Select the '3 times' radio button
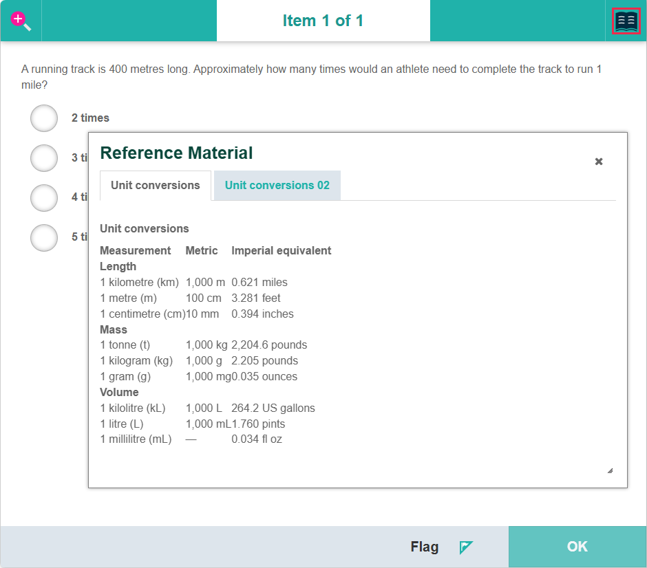This screenshot has width=647, height=568. tap(44, 158)
